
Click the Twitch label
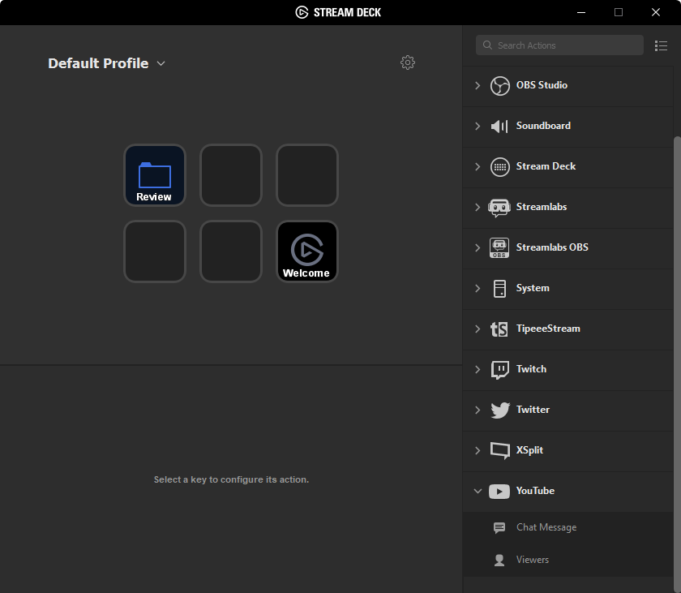click(531, 369)
